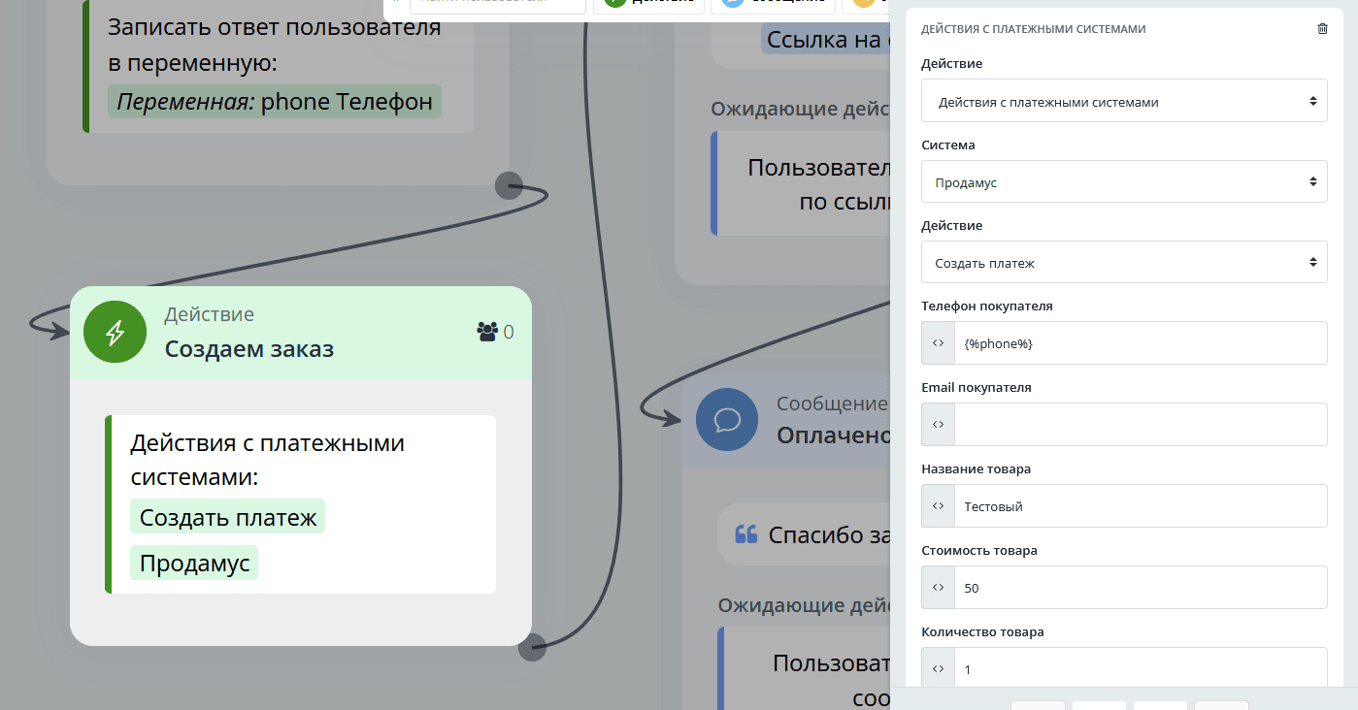Select the Создать платеж tag in the block
The height and width of the screenshot is (710, 1358).
(228, 518)
